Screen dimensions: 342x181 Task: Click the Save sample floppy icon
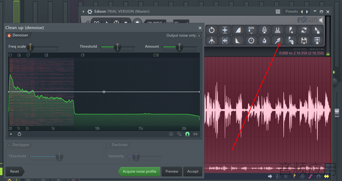[304, 41]
